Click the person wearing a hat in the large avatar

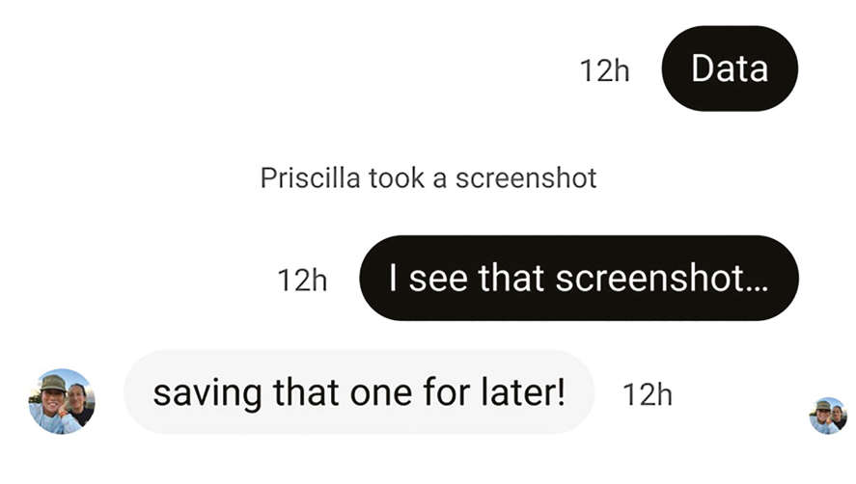[x=51, y=395]
